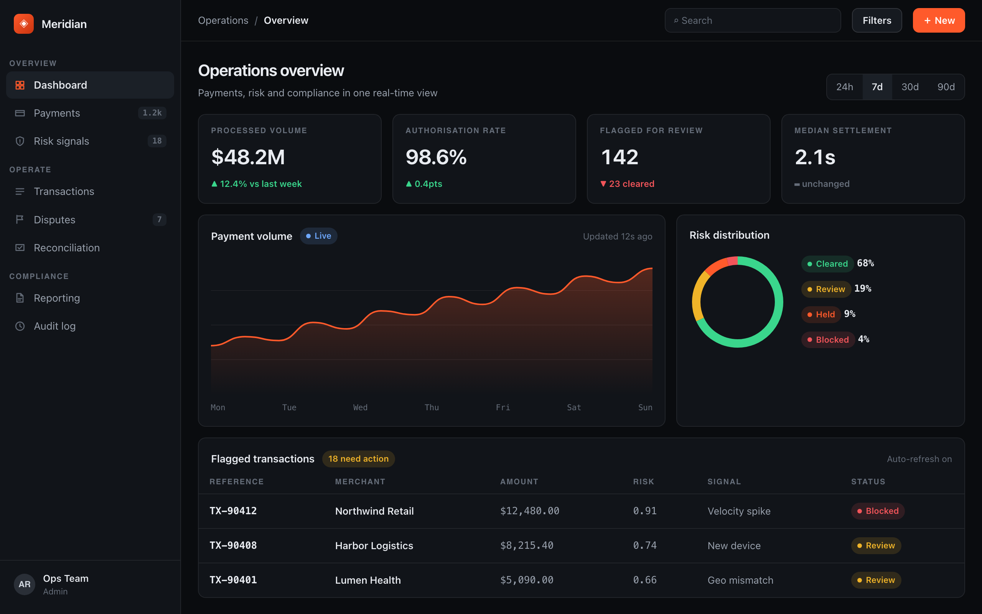
Task: Open the Audit log
Action: (x=90, y=326)
